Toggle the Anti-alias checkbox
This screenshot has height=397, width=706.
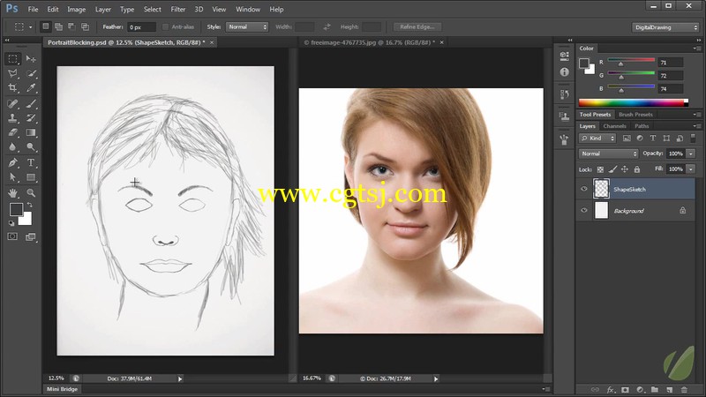click(x=165, y=27)
